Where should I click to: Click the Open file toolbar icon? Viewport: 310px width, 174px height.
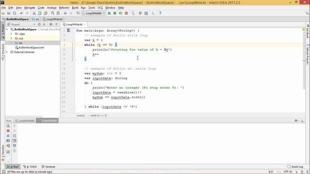click(3, 13)
